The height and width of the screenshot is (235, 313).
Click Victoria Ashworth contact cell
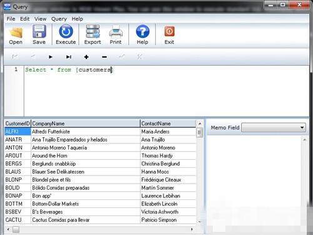pyautogui.click(x=168, y=212)
